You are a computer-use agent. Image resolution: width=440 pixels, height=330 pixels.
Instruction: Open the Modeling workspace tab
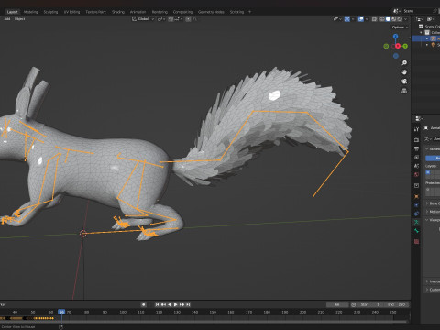pos(30,12)
